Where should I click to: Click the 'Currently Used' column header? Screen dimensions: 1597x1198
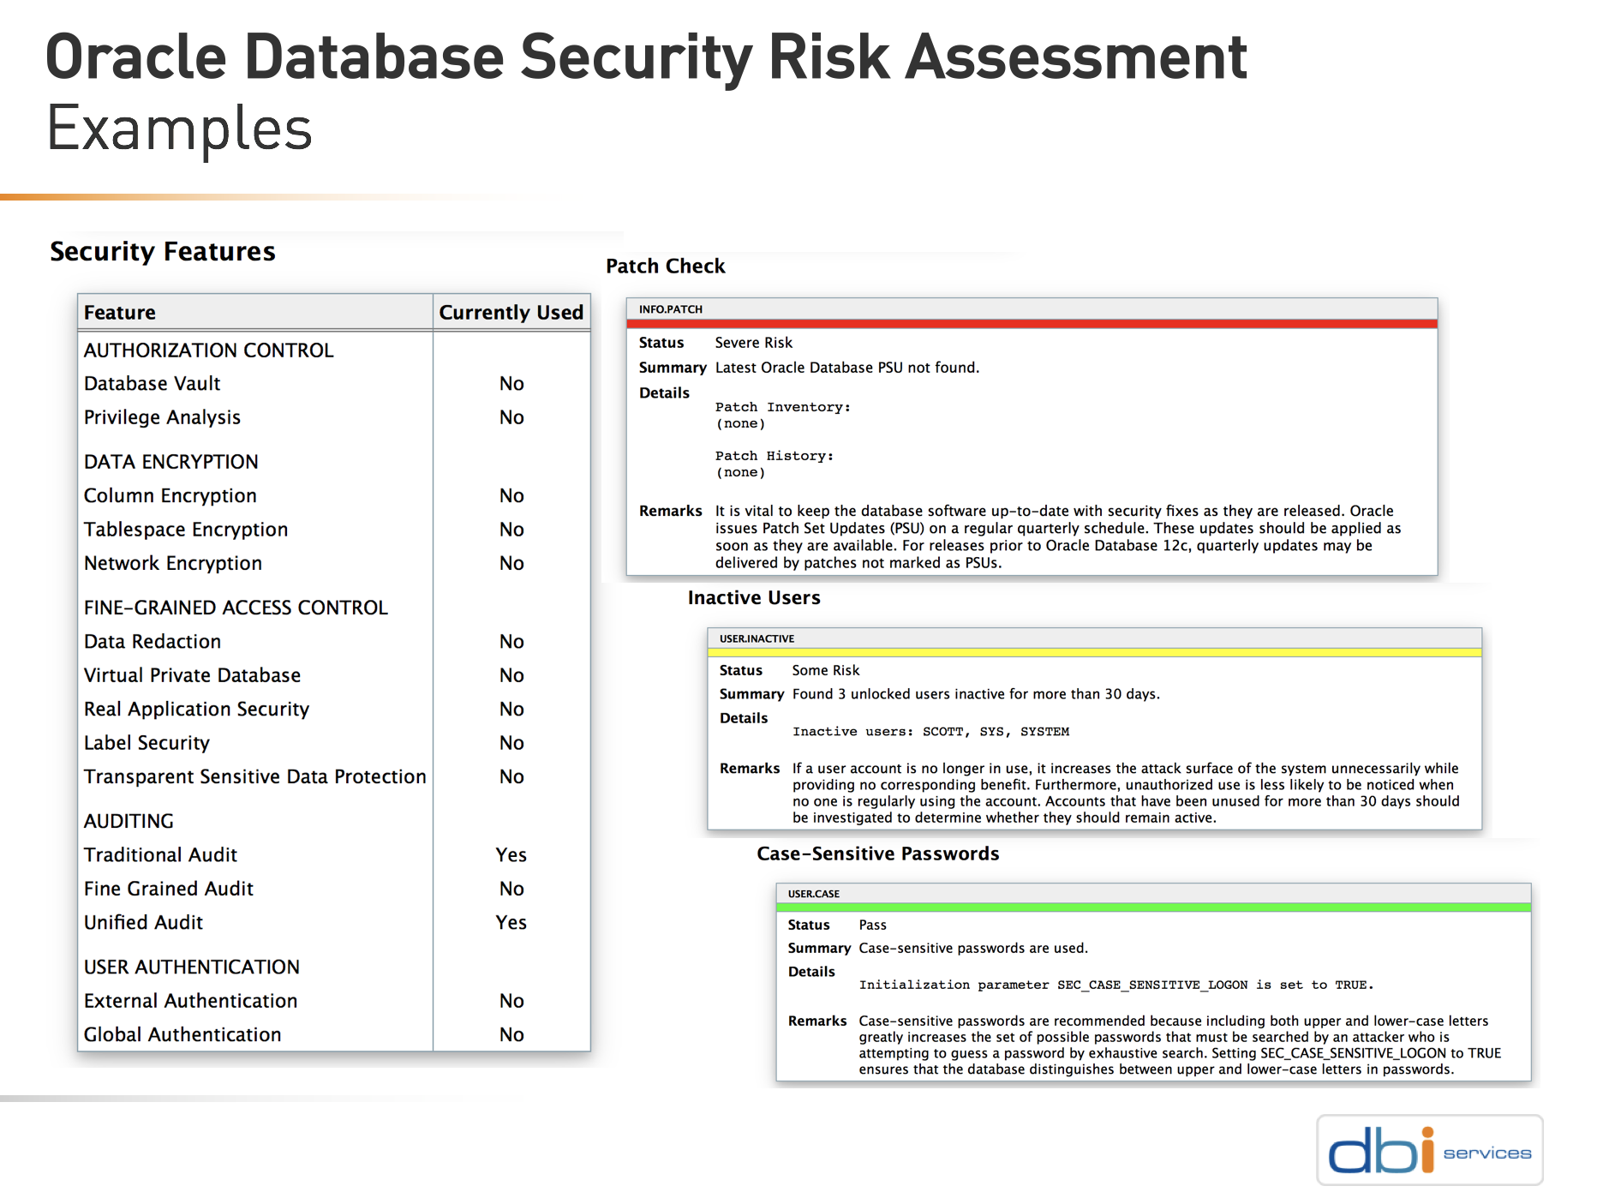point(511,313)
